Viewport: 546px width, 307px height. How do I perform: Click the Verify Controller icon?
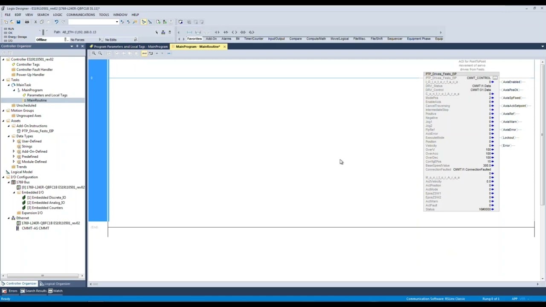(164, 22)
